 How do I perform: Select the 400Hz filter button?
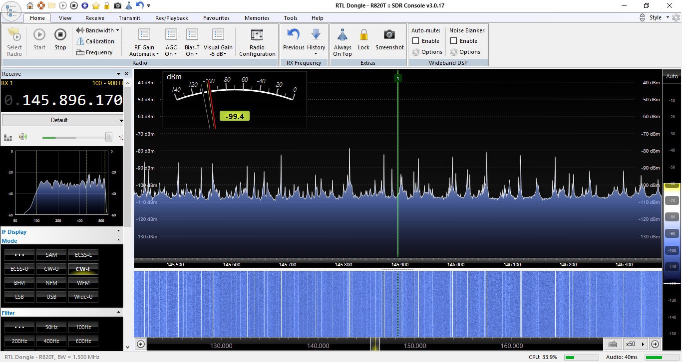click(x=51, y=341)
